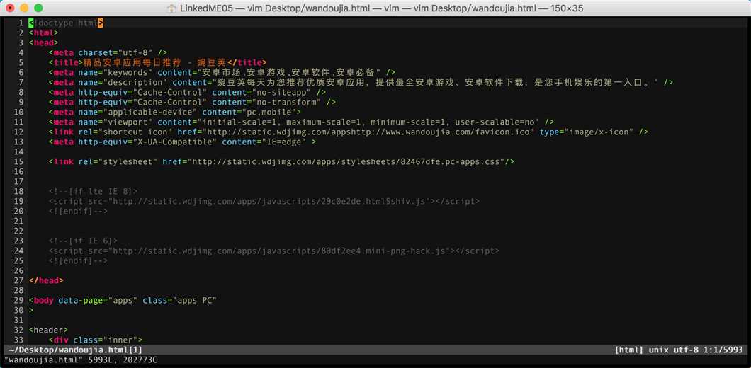Click the meta name="description" line
751x368 pixels.
[x=361, y=82]
